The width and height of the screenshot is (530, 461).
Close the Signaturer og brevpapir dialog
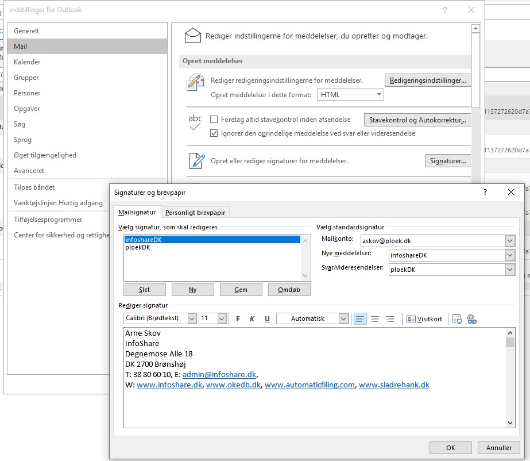(510, 192)
